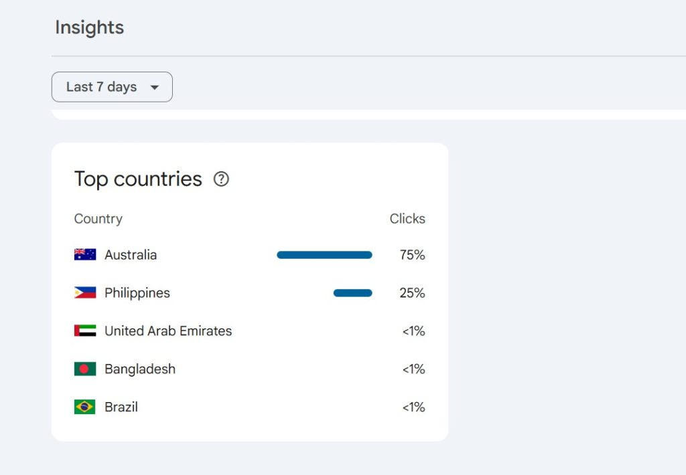Screen dimensions: 686x475
Task: Click the Philippines flag icon
Action: pyautogui.click(x=85, y=293)
